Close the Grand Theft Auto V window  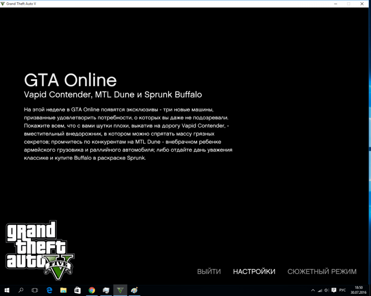point(362,4)
